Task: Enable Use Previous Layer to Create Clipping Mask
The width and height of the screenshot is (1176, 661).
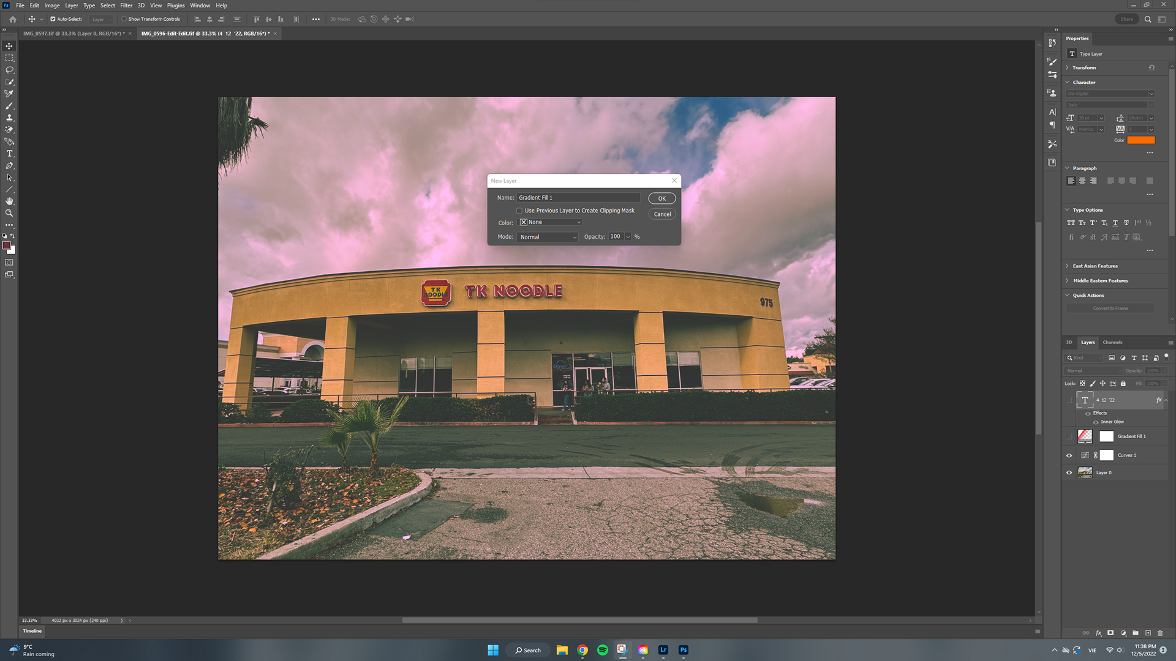Action: (519, 210)
